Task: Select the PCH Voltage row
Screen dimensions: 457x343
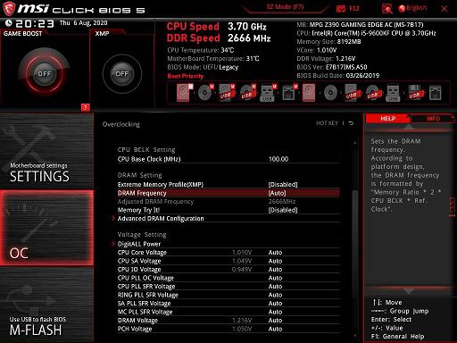Action: click(228, 329)
